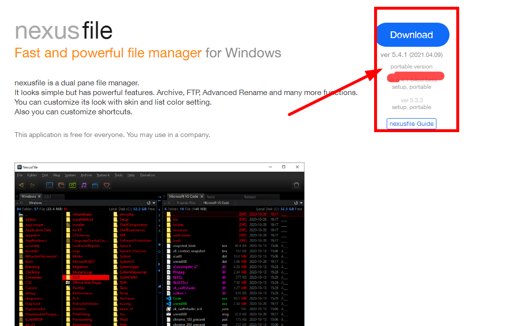Open the nexusfile Guide link
The image size is (508, 326).
411,124
